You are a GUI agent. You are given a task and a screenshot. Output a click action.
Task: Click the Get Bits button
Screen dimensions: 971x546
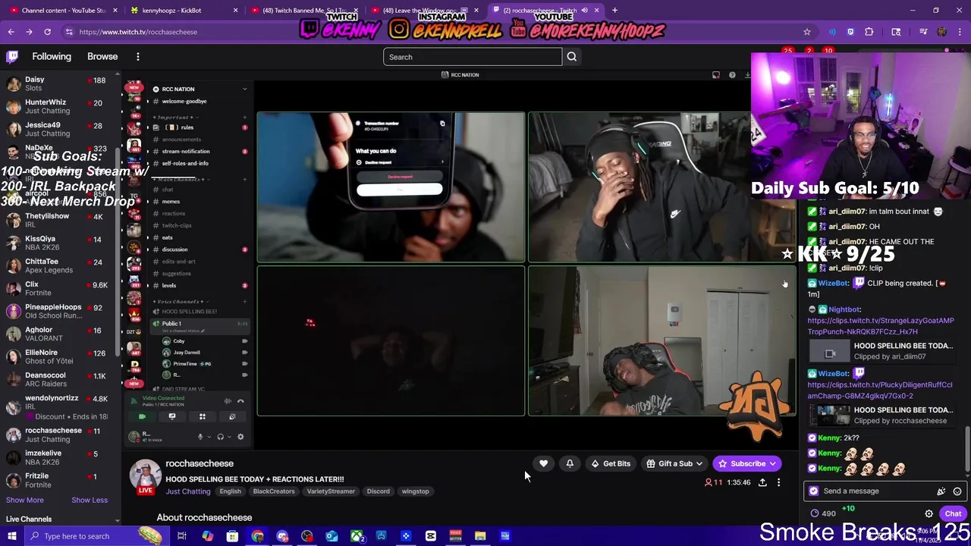611,464
